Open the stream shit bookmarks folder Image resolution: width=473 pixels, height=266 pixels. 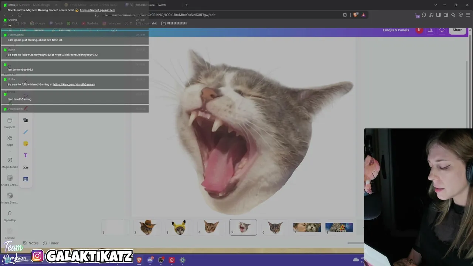pyautogui.click(x=147, y=23)
